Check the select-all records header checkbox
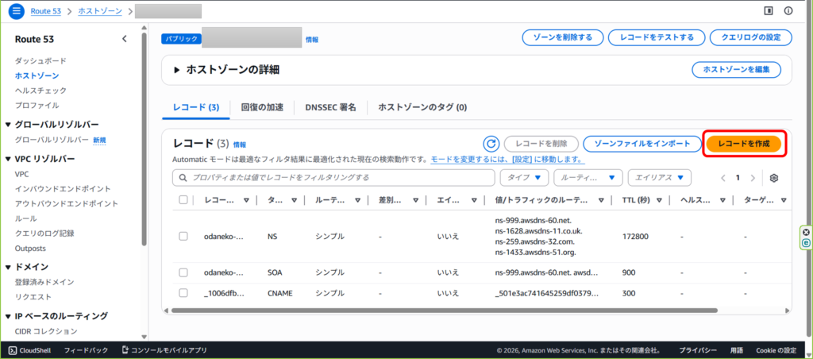Image resolution: width=813 pixels, height=359 pixels. click(183, 200)
